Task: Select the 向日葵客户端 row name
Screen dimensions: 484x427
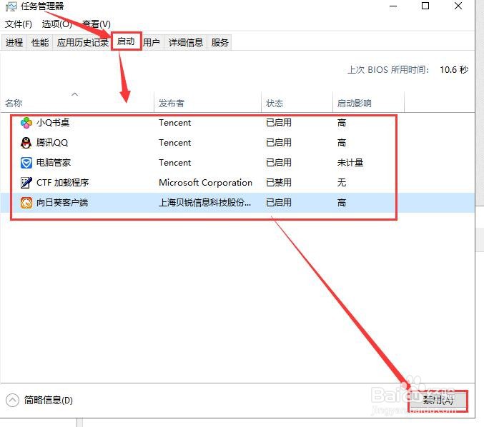Action: [x=62, y=203]
